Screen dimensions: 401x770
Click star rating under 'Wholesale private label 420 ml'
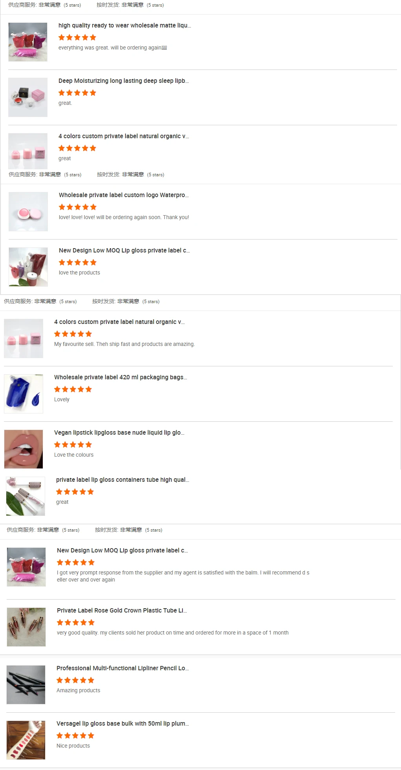(x=73, y=389)
